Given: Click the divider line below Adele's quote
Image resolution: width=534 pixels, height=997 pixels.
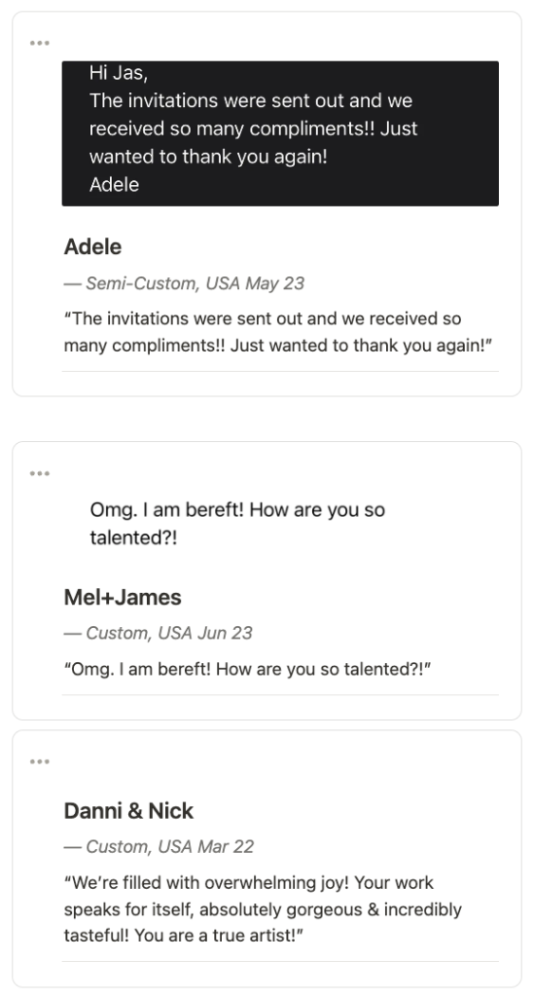Looking at the screenshot, I should point(280,371).
